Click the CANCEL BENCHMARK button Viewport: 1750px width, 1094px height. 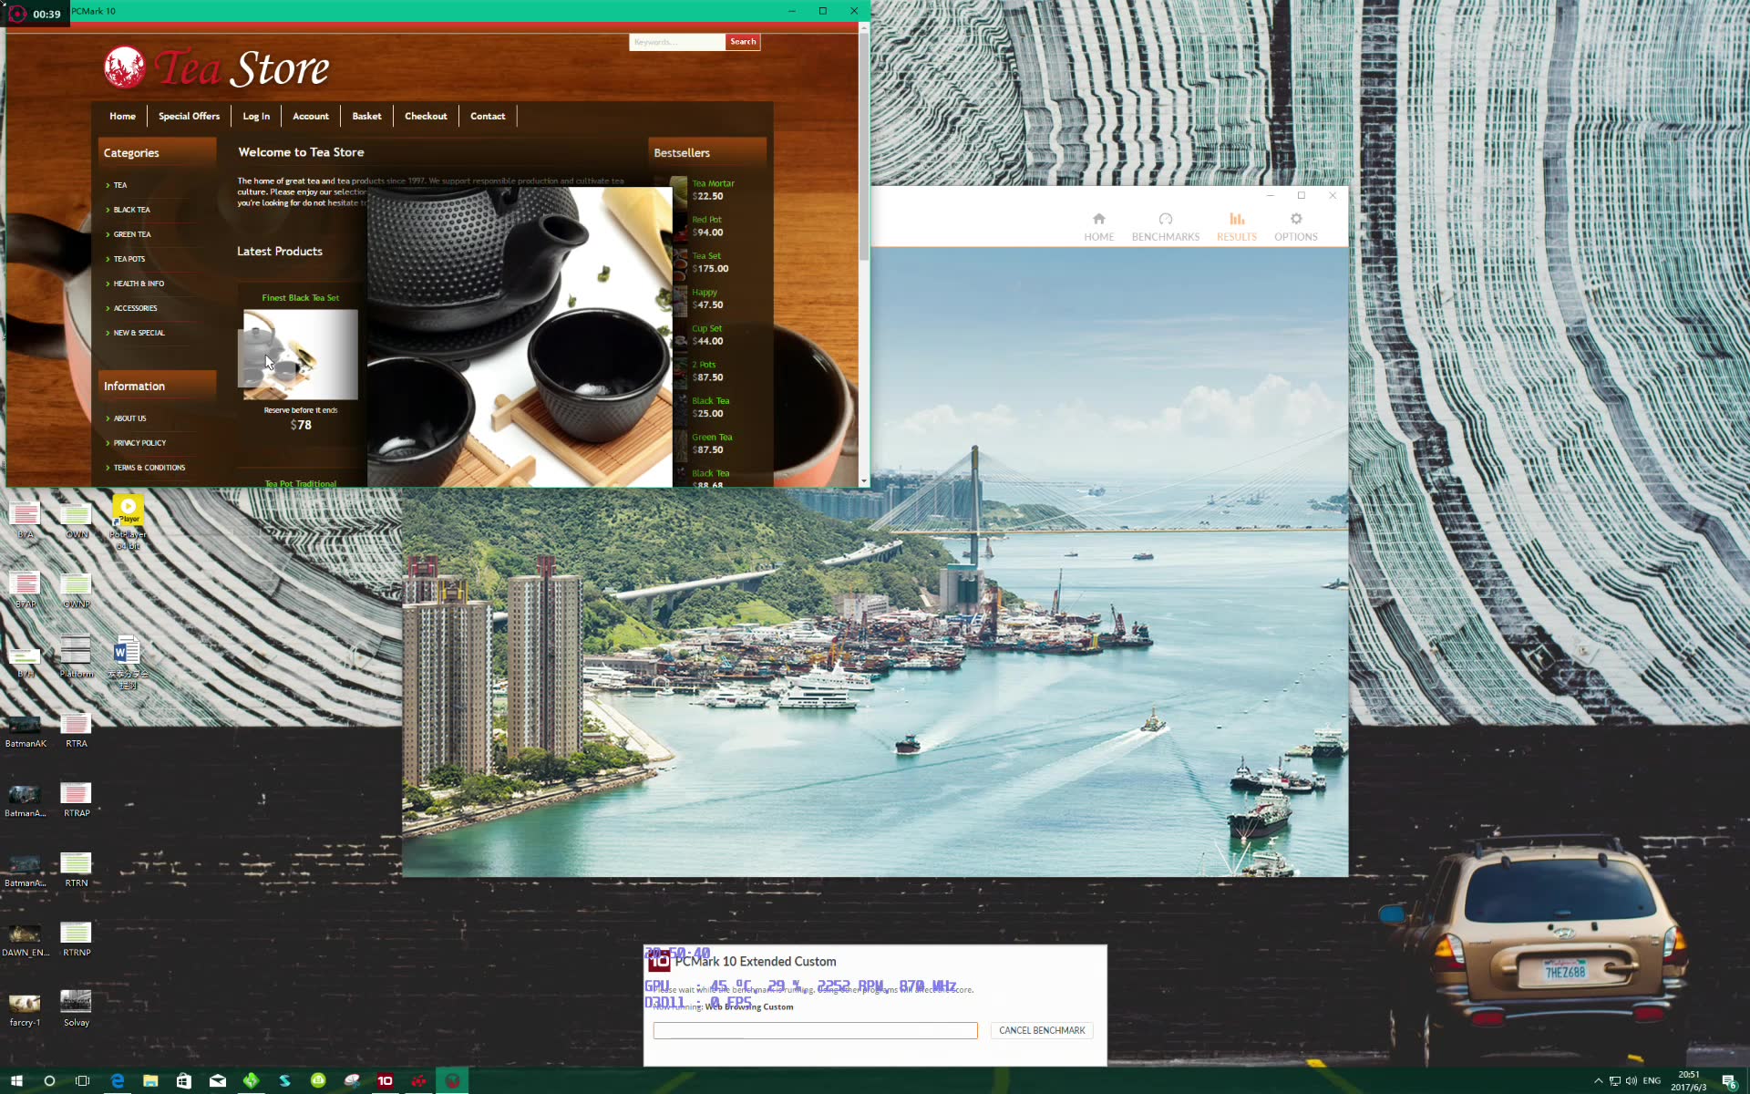pyautogui.click(x=1042, y=1030)
